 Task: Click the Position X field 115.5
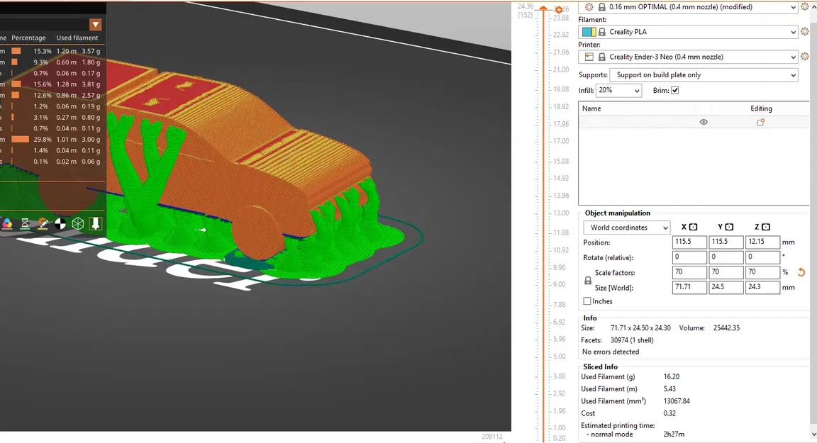[689, 242]
